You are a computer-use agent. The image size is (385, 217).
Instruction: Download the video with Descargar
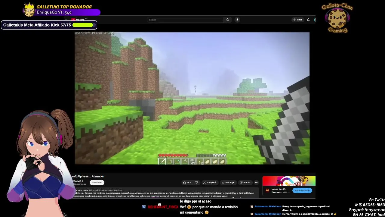coord(228,182)
